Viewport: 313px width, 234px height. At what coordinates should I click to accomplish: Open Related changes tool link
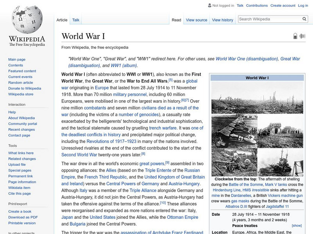click(x=22, y=159)
